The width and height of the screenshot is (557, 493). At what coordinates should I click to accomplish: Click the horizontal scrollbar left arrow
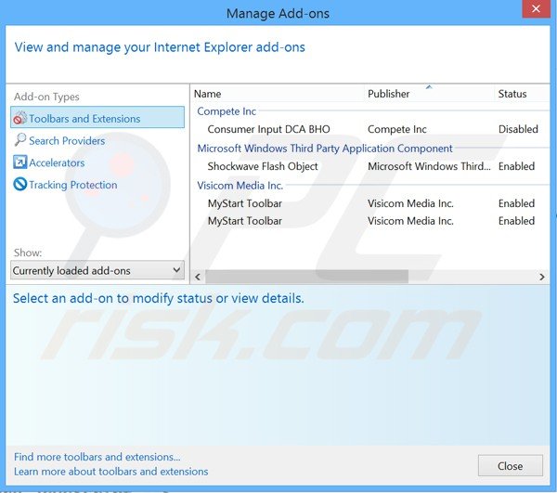(x=198, y=277)
